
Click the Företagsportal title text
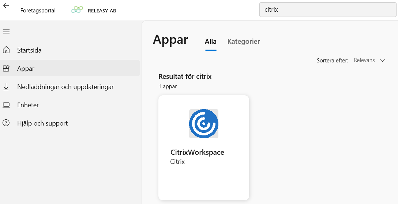coord(38,11)
